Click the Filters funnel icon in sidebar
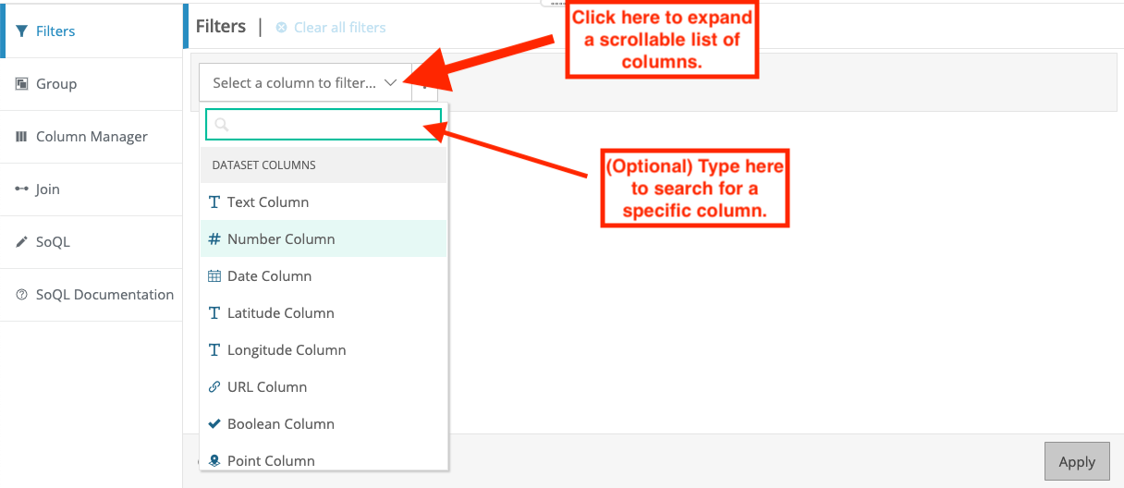This screenshot has height=488, width=1124. tap(22, 31)
